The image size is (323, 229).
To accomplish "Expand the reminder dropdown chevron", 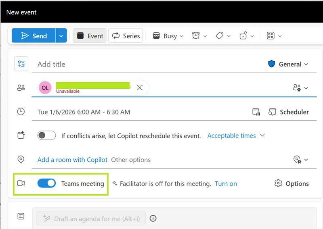I will 205,36.
